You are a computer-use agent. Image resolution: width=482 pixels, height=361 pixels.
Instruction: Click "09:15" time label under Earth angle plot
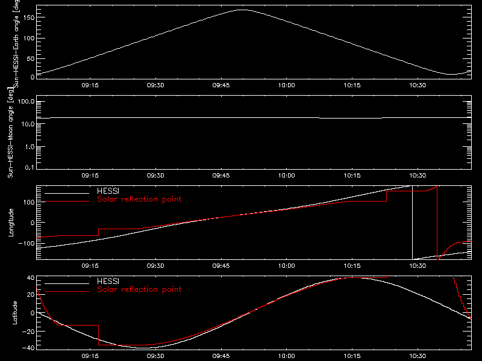[x=90, y=85]
